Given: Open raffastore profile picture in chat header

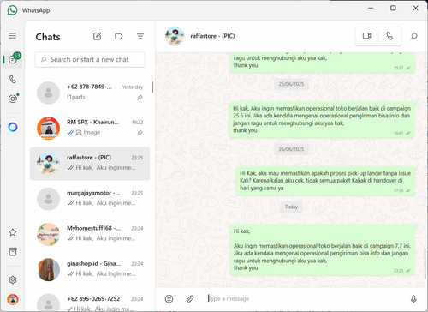Looking at the screenshot, I should (175, 36).
